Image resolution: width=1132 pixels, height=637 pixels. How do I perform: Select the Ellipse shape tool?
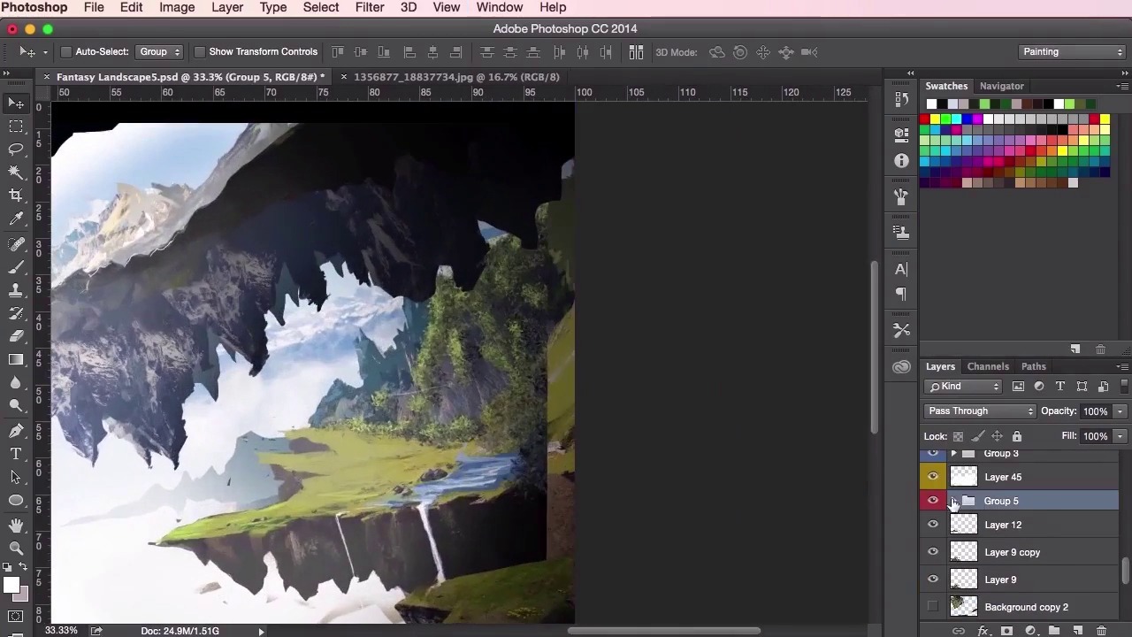click(x=16, y=500)
